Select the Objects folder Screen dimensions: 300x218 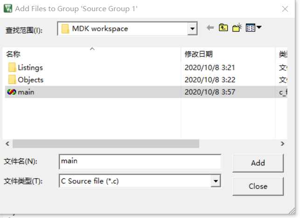point(31,80)
